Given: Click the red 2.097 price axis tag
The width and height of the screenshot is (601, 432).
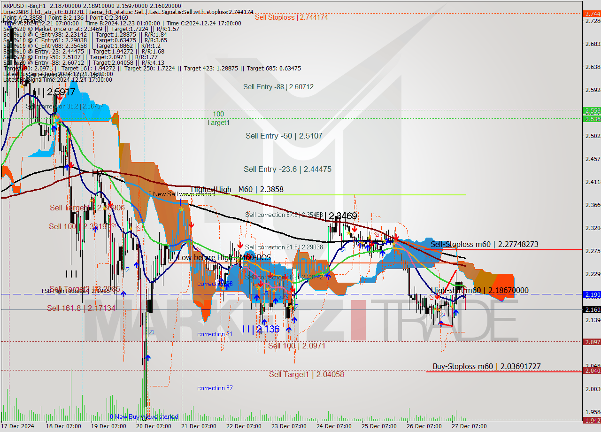Looking at the screenshot, I should pyautogui.click(x=592, y=342).
